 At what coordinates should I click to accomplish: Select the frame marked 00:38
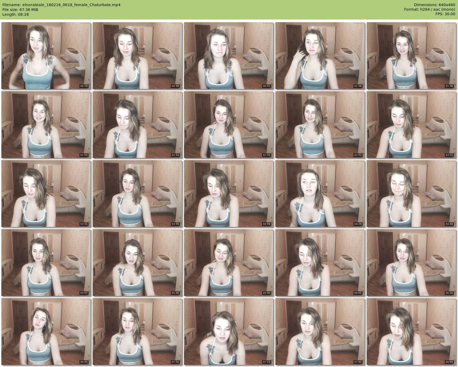click(137, 56)
